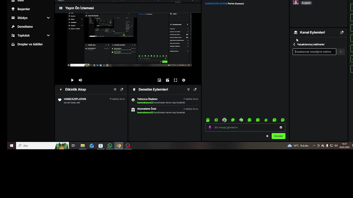
Task: Click the plus button to add banned word
Action: tap(341, 52)
